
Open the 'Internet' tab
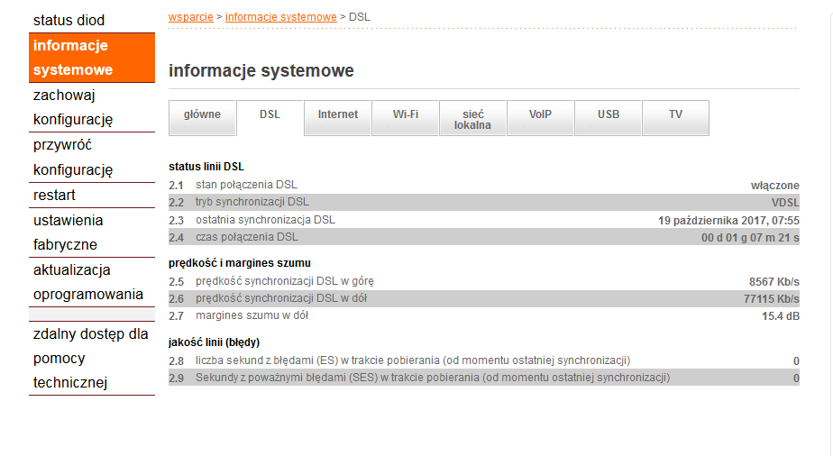(x=338, y=115)
